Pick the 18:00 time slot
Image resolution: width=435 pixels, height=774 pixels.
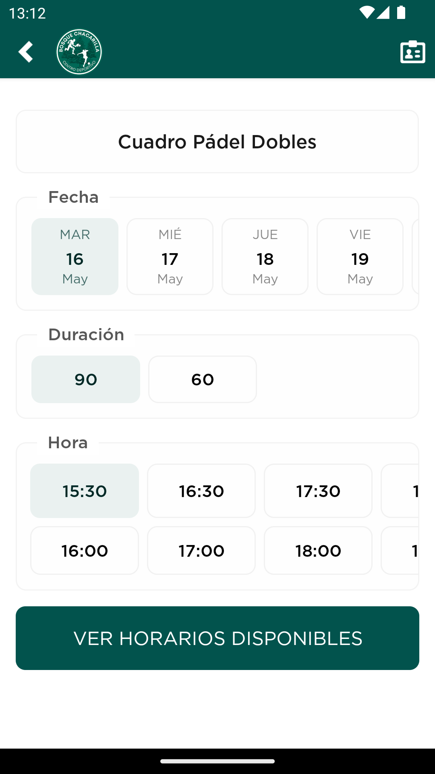point(318,550)
